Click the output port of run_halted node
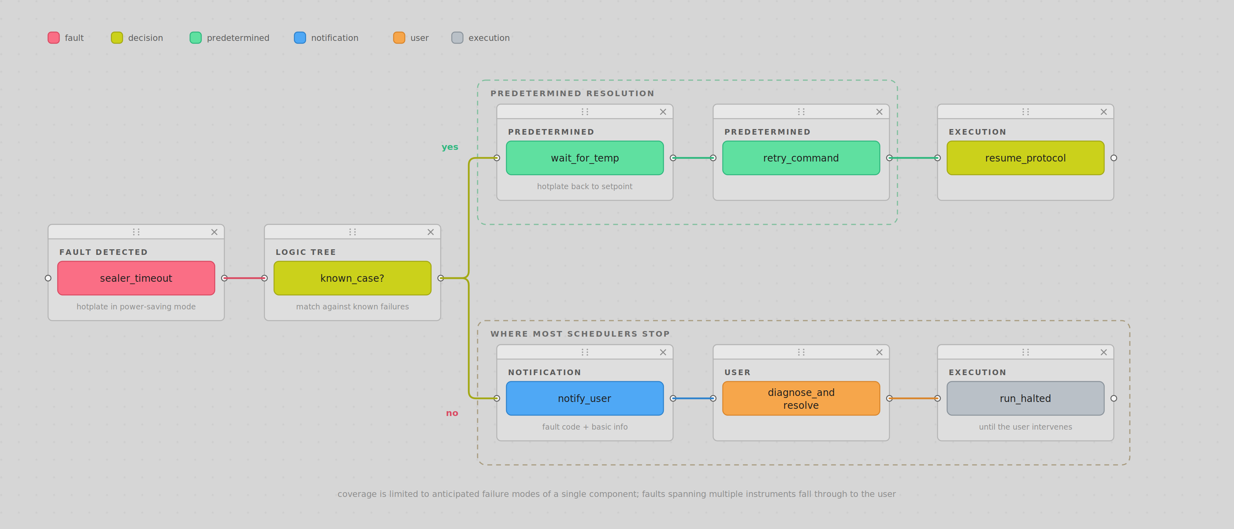Viewport: 1234px width, 529px height. coord(1114,398)
